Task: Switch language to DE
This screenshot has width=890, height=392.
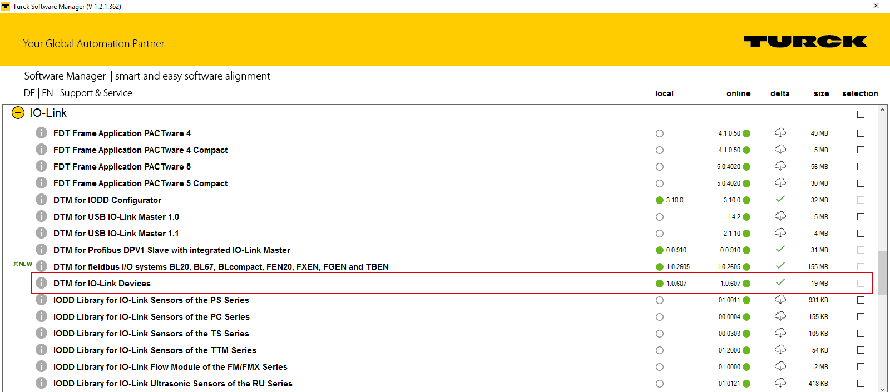Action: (x=29, y=93)
